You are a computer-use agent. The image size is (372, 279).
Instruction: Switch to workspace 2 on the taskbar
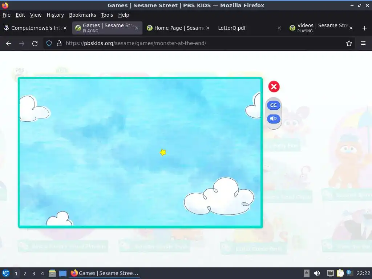[x=25, y=274]
